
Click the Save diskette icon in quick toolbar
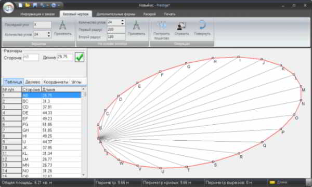(x=35, y=5)
